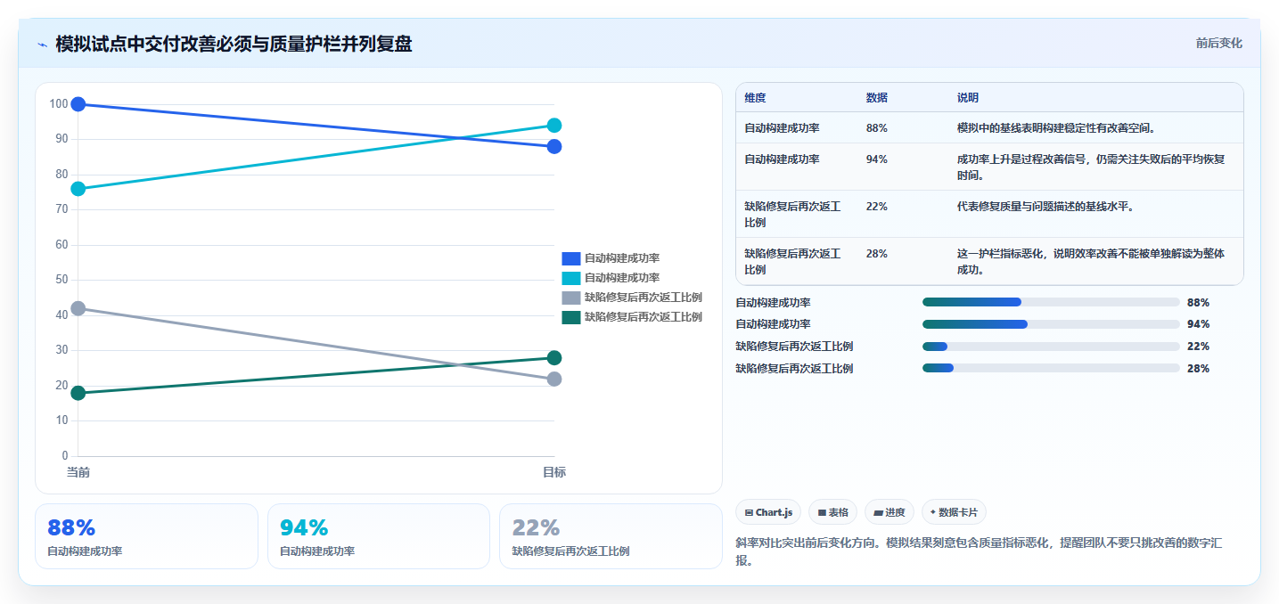Select the Chart.js chip
1279x604 pixels.
(768, 512)
